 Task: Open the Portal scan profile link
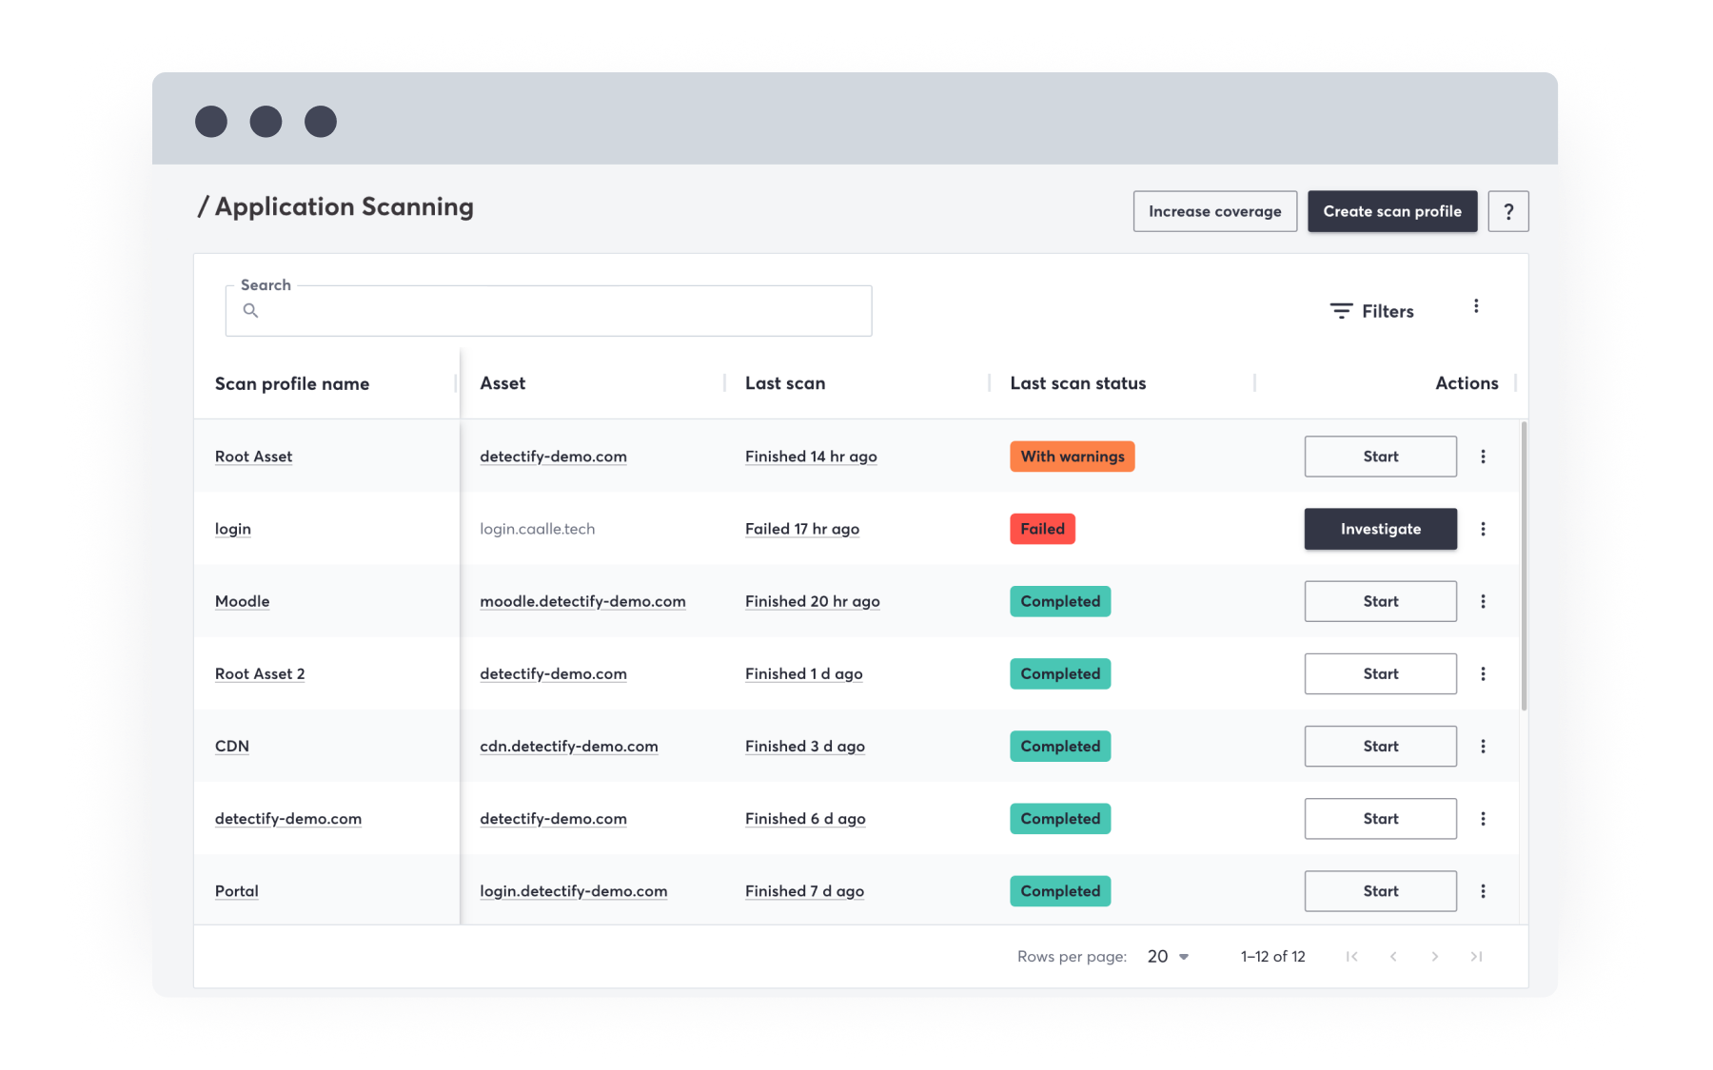[237, 891]
